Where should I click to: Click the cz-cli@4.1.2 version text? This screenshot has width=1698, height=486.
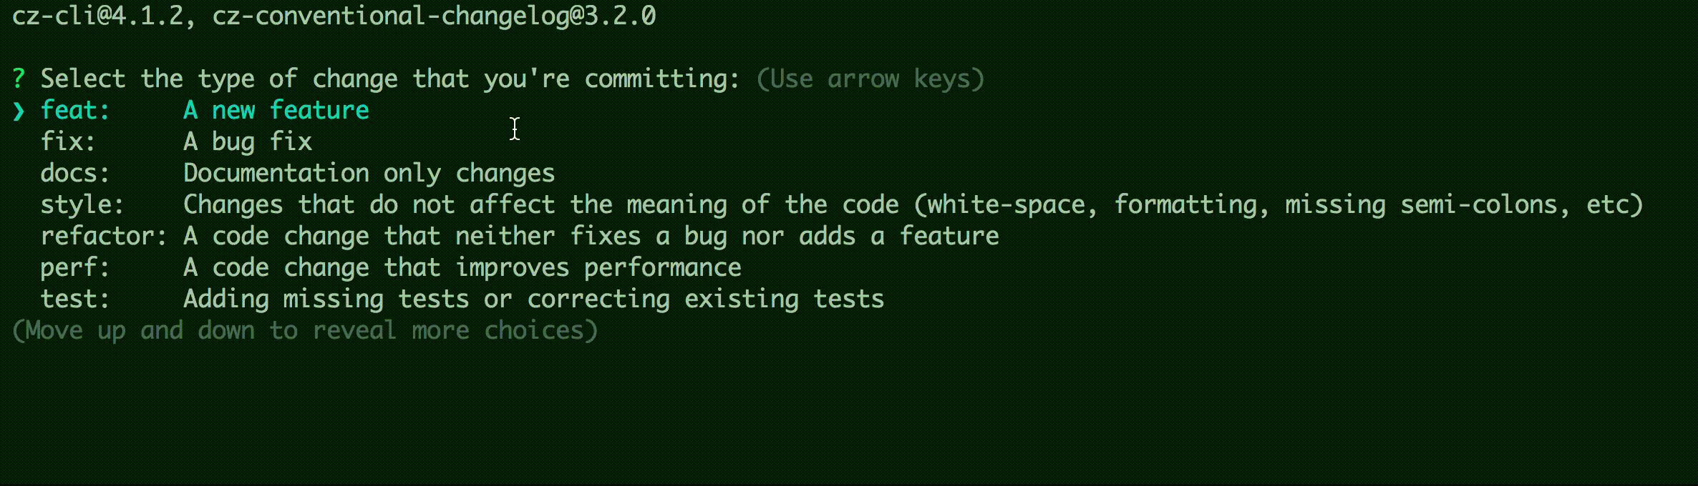click(x=97, y=16)
